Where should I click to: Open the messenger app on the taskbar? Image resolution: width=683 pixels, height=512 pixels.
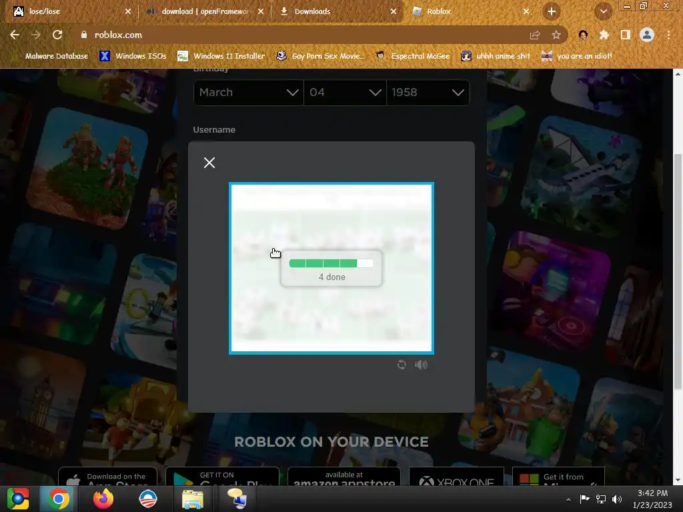[237, 499]
